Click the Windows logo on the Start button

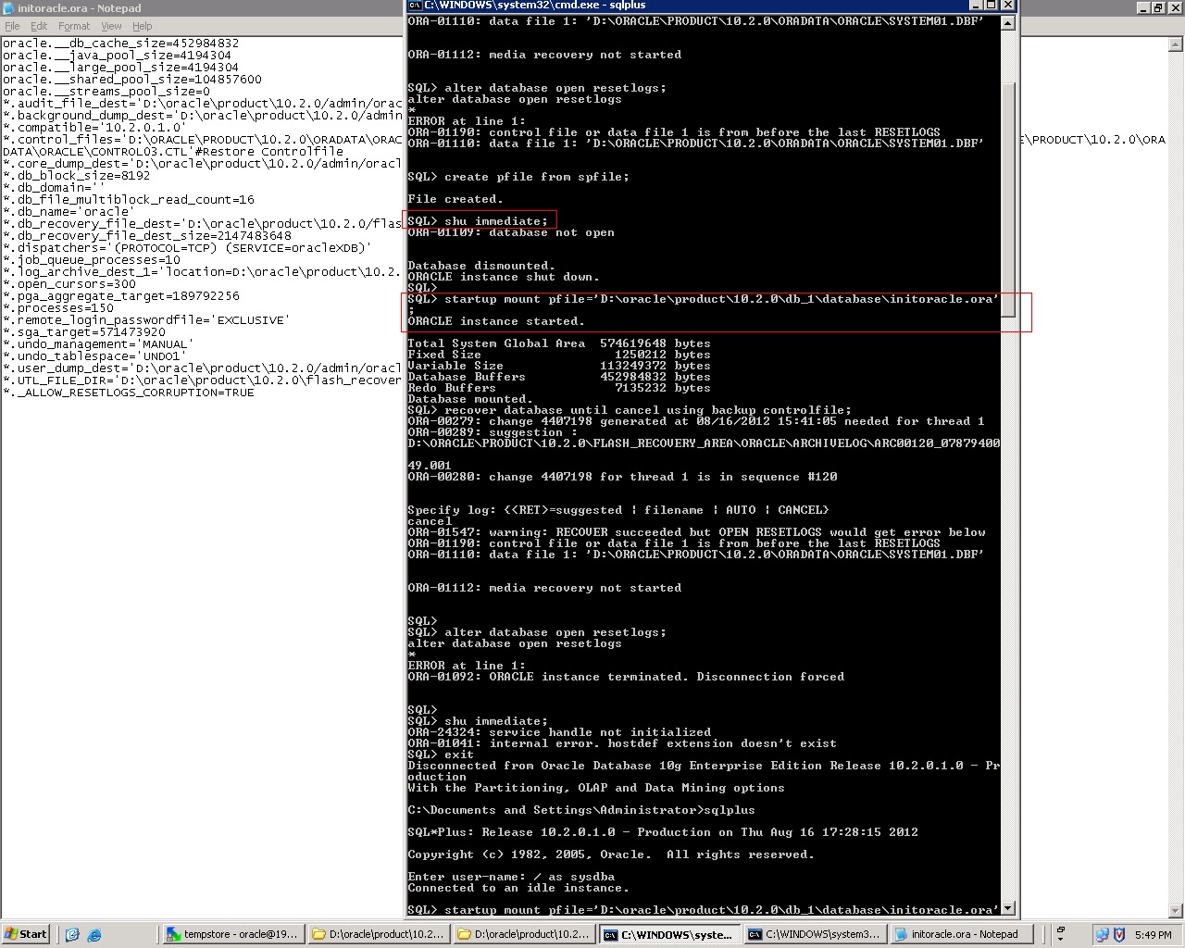point(12,934)
